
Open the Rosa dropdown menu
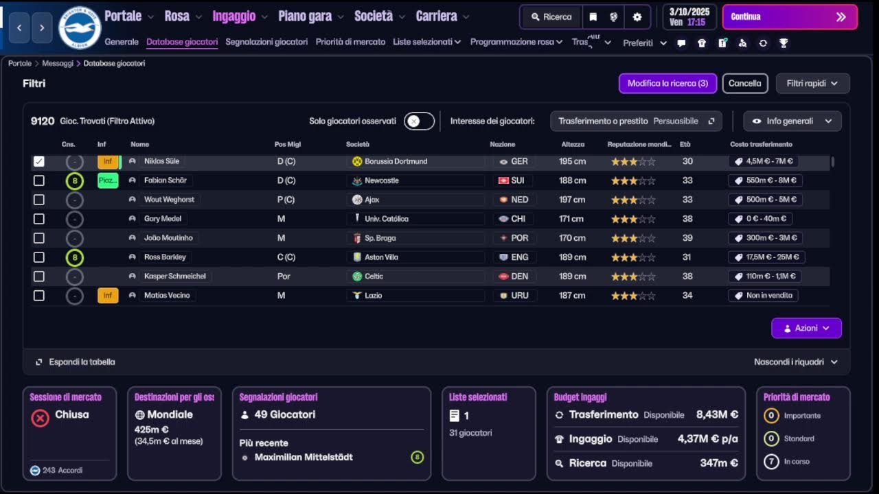(183, 16)
